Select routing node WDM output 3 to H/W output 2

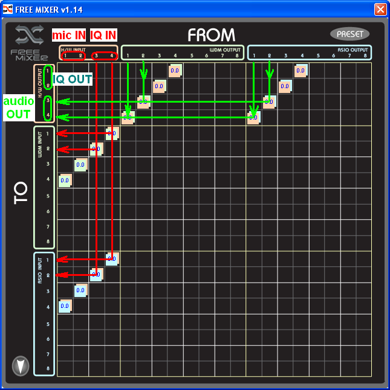click(x=159, y=86)
